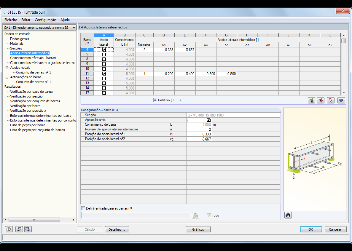Open Verificação por barra
This screenshot has height=251, width=352.
(x=25, y=106)
